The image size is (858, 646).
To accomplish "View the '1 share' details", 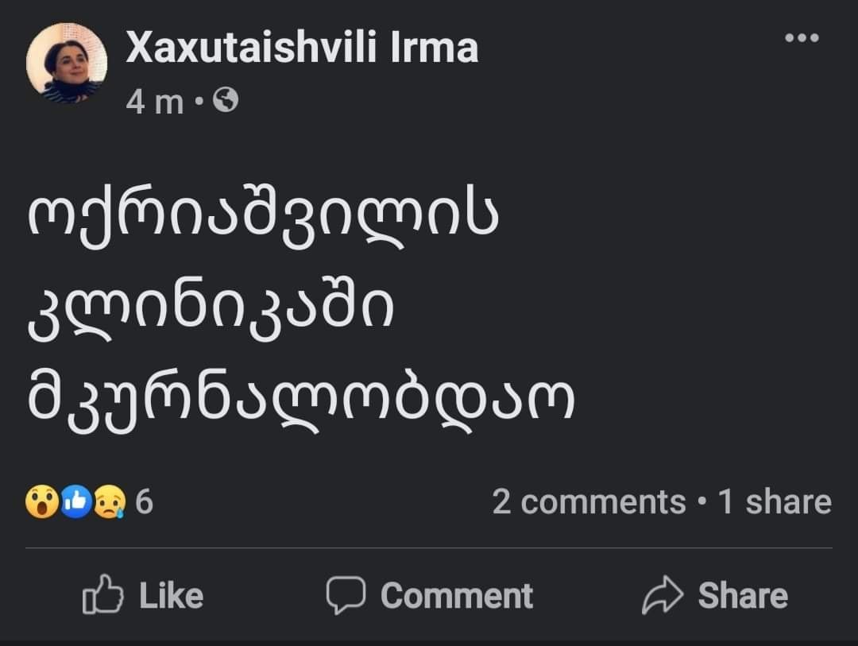I will (x=775, y=502).
